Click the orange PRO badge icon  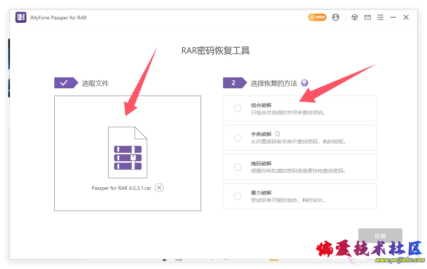coord(317,17)
